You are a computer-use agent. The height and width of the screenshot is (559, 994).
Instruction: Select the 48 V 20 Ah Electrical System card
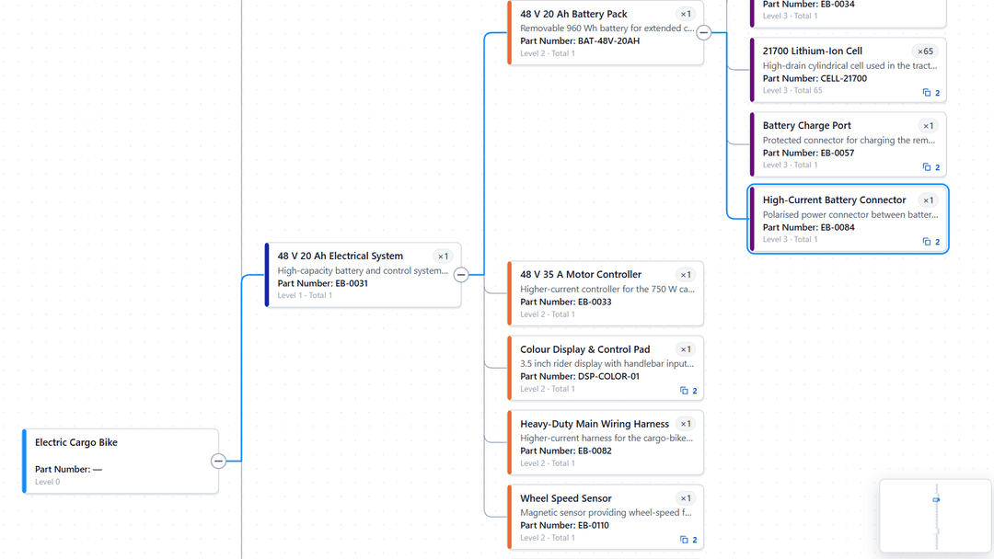(364, 275)
